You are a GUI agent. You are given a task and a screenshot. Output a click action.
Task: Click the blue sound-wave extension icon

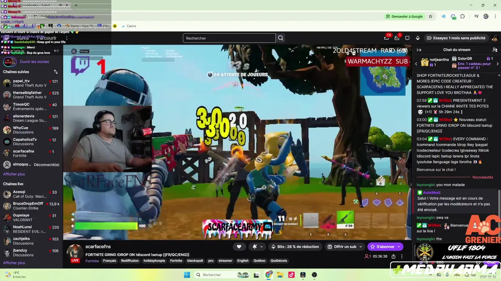tap(443, 16)
